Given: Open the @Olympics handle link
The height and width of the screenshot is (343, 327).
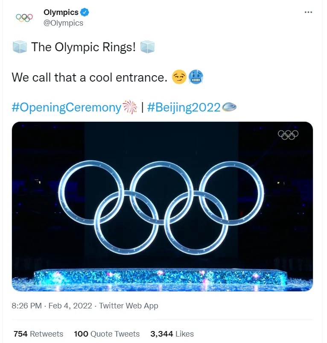Looking at the screenshot, I should 64,23.
